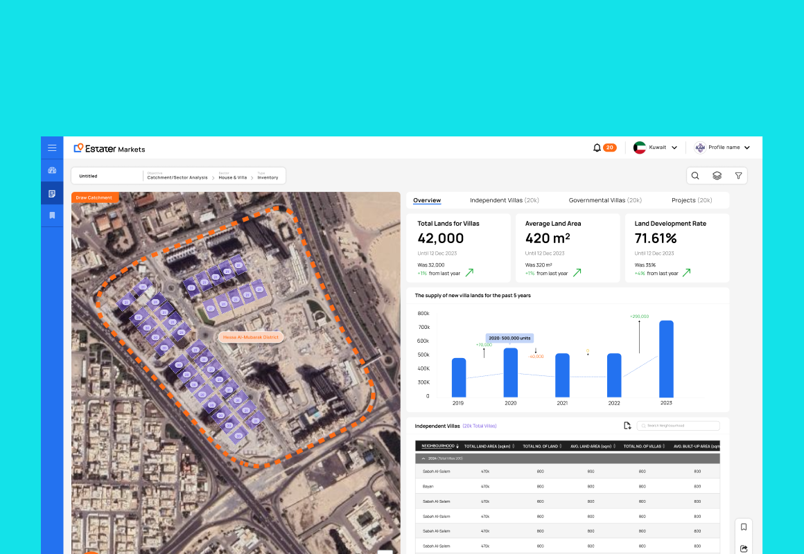
Task: Click the export table file icon
Action: point(627,426)
